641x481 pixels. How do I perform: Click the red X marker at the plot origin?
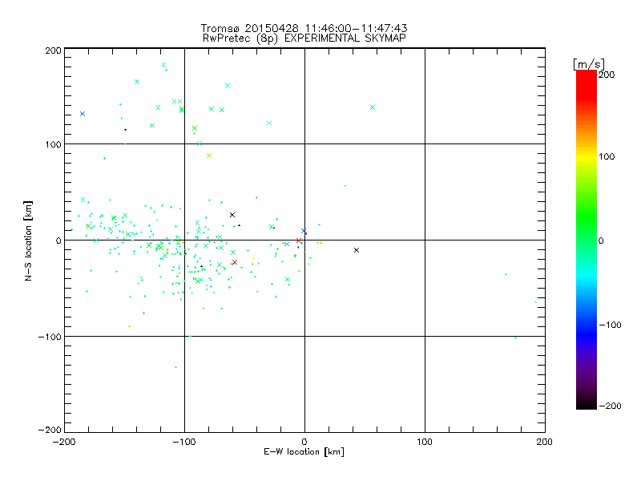click(299, 240)
